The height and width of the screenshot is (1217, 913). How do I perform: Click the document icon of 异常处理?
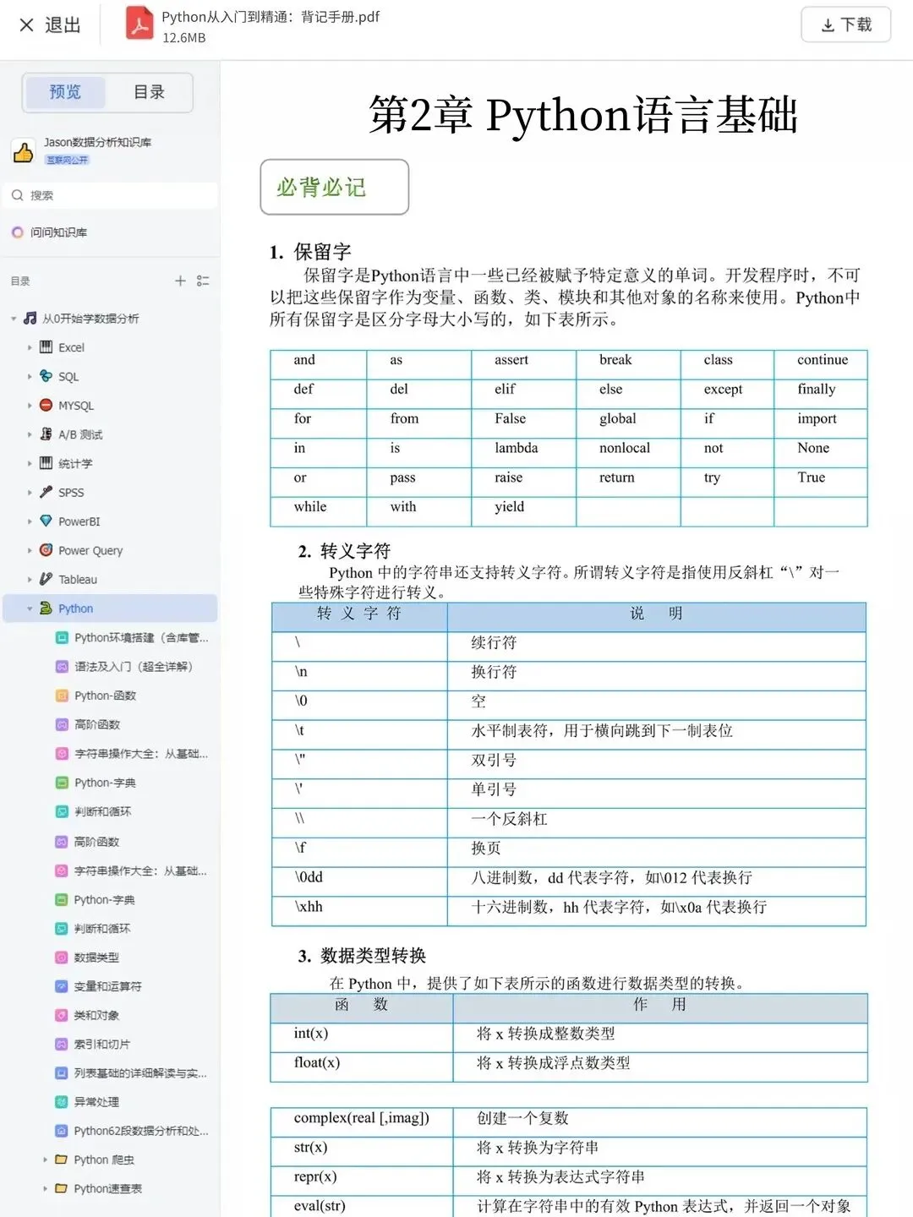click(x=61, y=1102)
